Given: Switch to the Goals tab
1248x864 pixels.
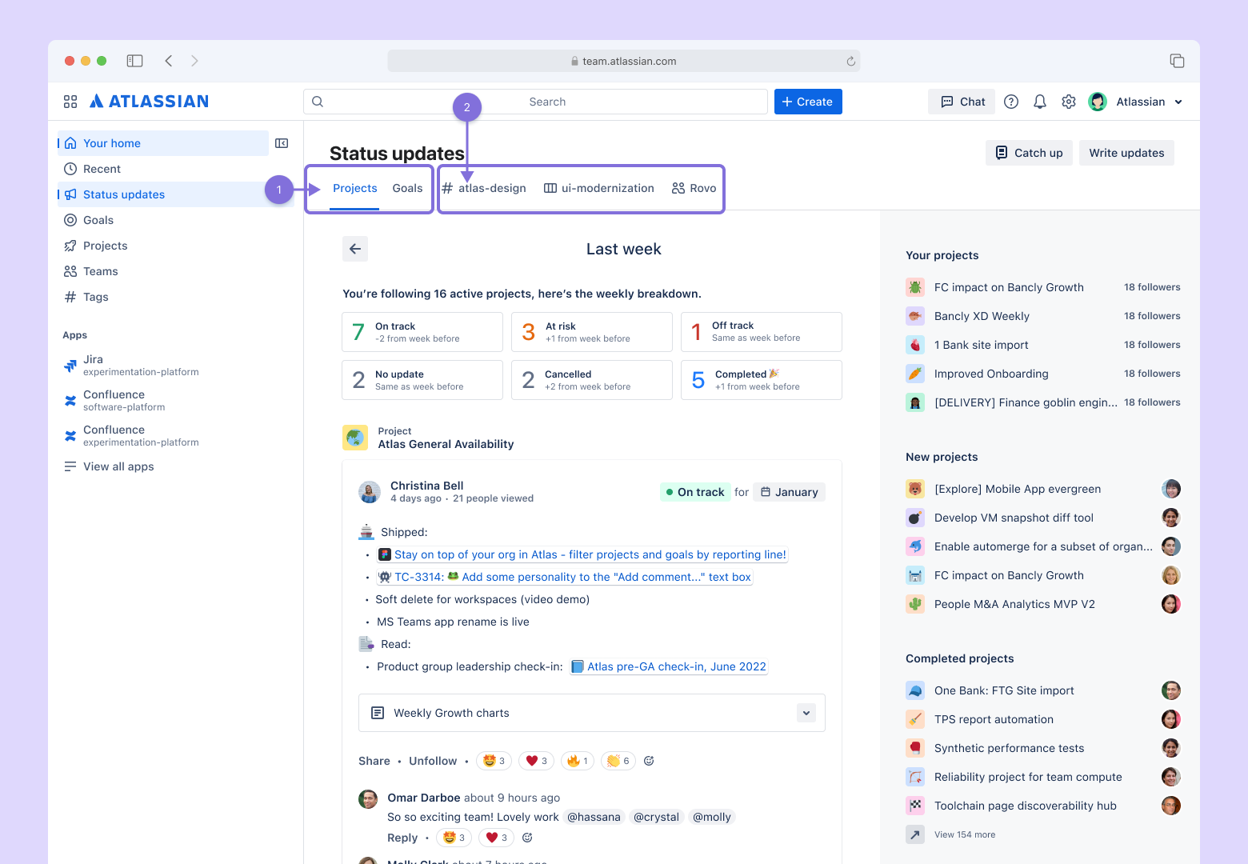Looking at the screenshot, I should pyautogui.click(x=407, y=187).
